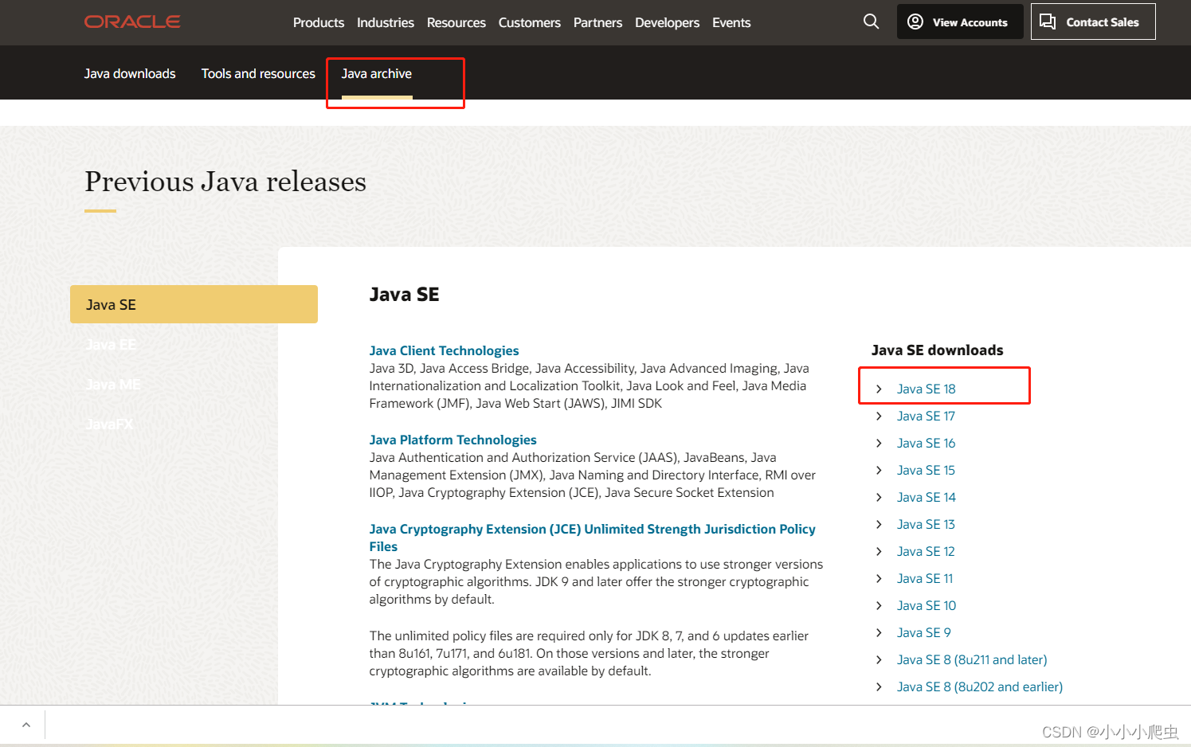
Task: Open the Java SE 11 download link
Action: click(x=925, y=578)
